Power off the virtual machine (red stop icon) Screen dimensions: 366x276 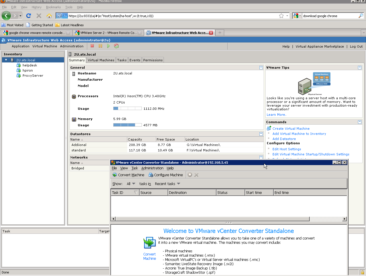point(92,46)
